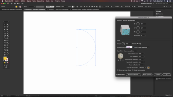Viewport: 173px width, 97px height.
Task: Toggle the first Remate cap button
Action: pyautogui.click(x=138, y=44)
